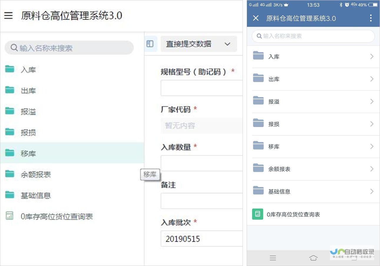The height and width of the screenshot is (266, 380).
Task: Click the desktop 出库 folder icon
Action: pyautogui.click(x=10, y=90)
